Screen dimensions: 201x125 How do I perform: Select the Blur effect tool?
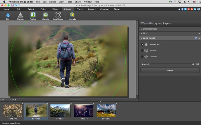coord(8,16)
